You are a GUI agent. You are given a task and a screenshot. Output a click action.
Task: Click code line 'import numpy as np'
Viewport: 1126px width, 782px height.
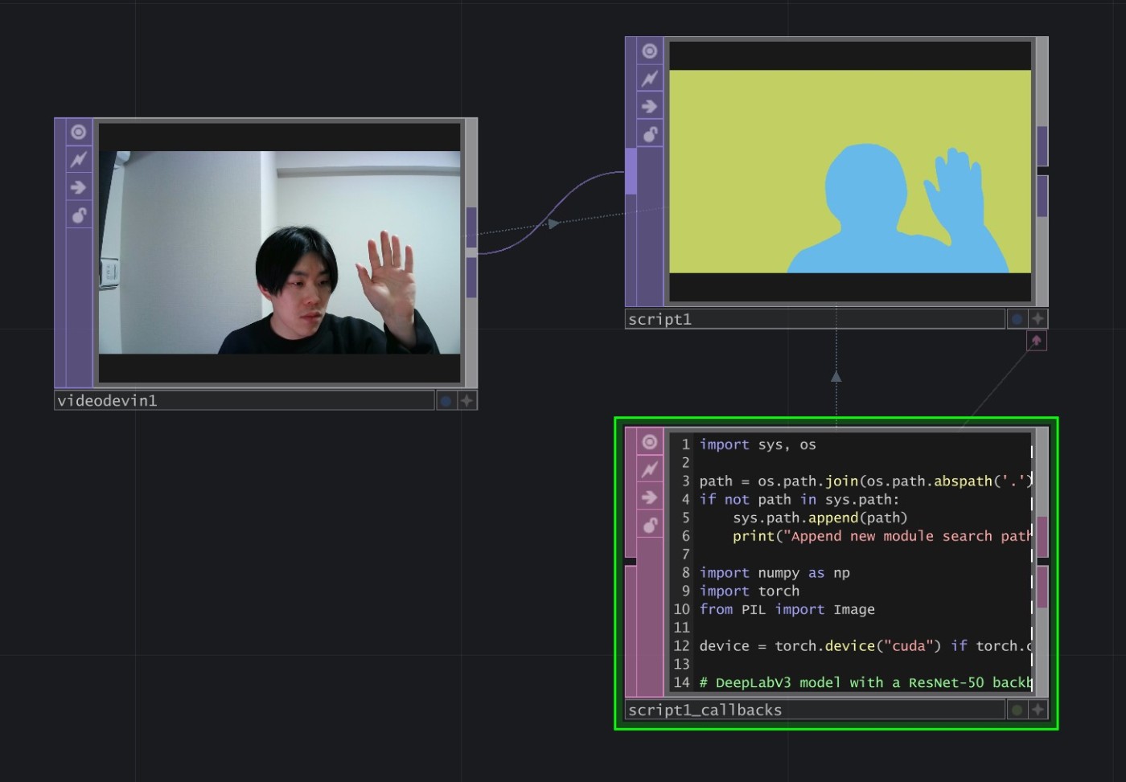775,573
